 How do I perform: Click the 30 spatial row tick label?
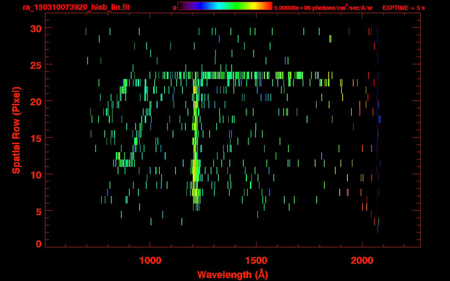(36, 28)
